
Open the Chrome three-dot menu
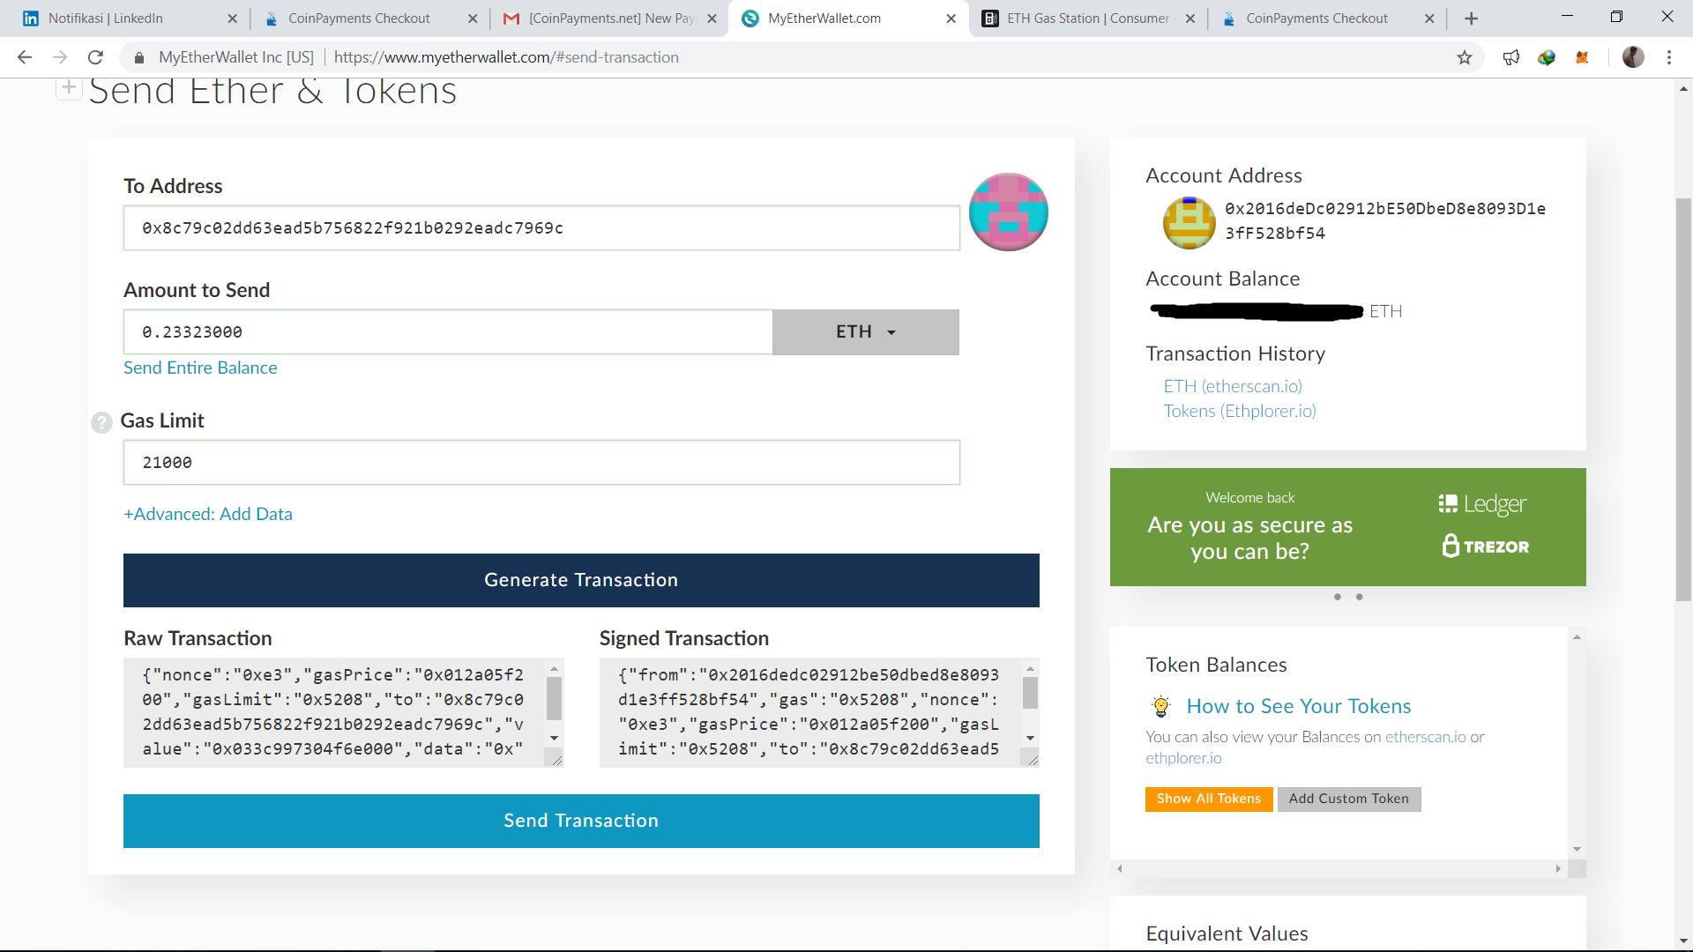click(x=1668, y=57)
